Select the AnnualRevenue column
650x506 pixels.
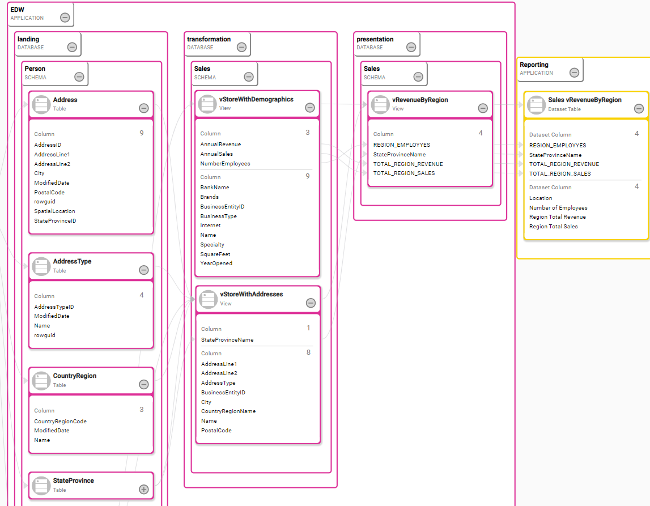pos(220,144)
